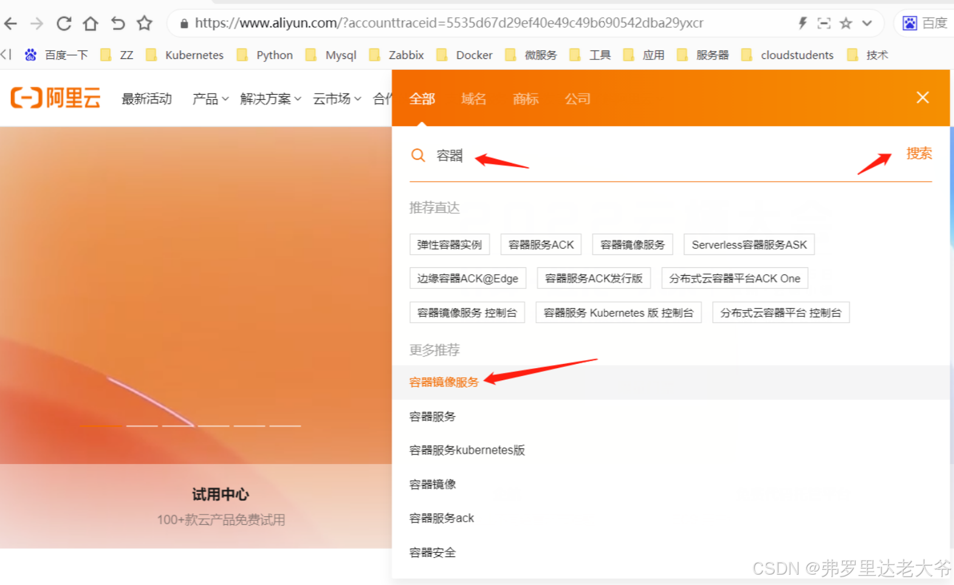Bookmark page with star icon left of address bar

[144, 24]
